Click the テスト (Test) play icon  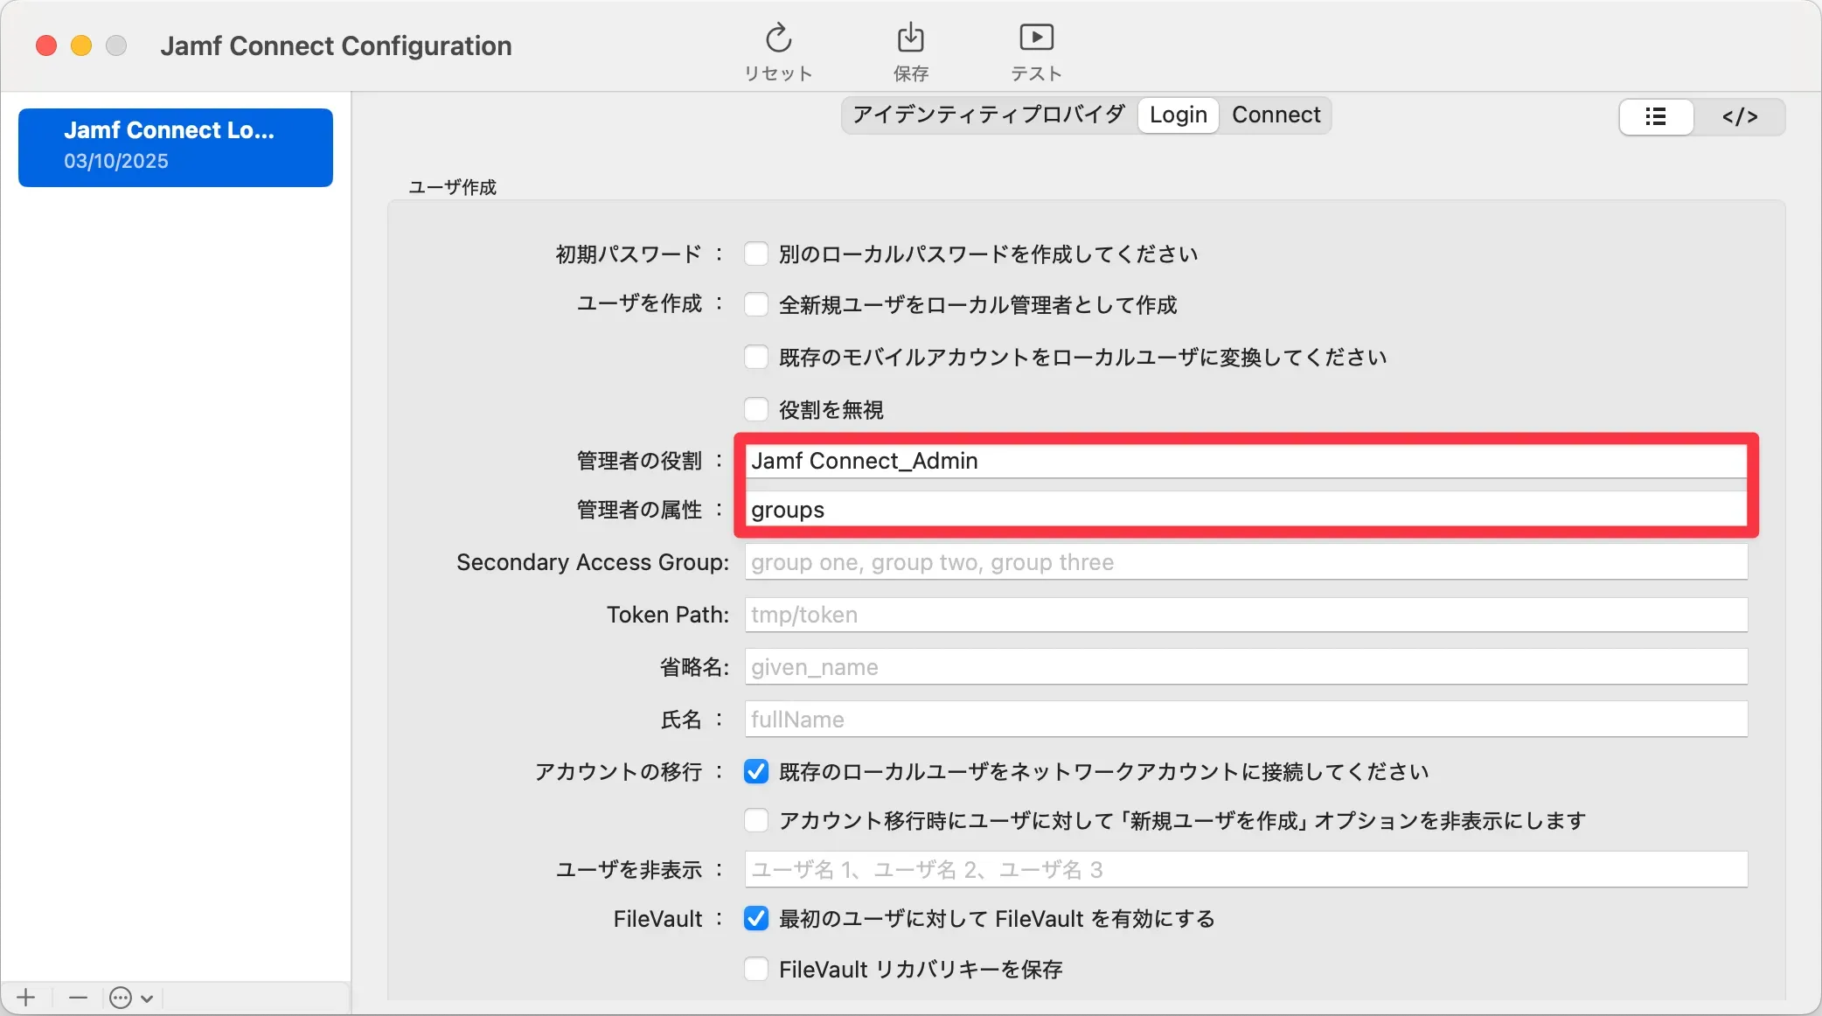click(x=1036, y=39)
